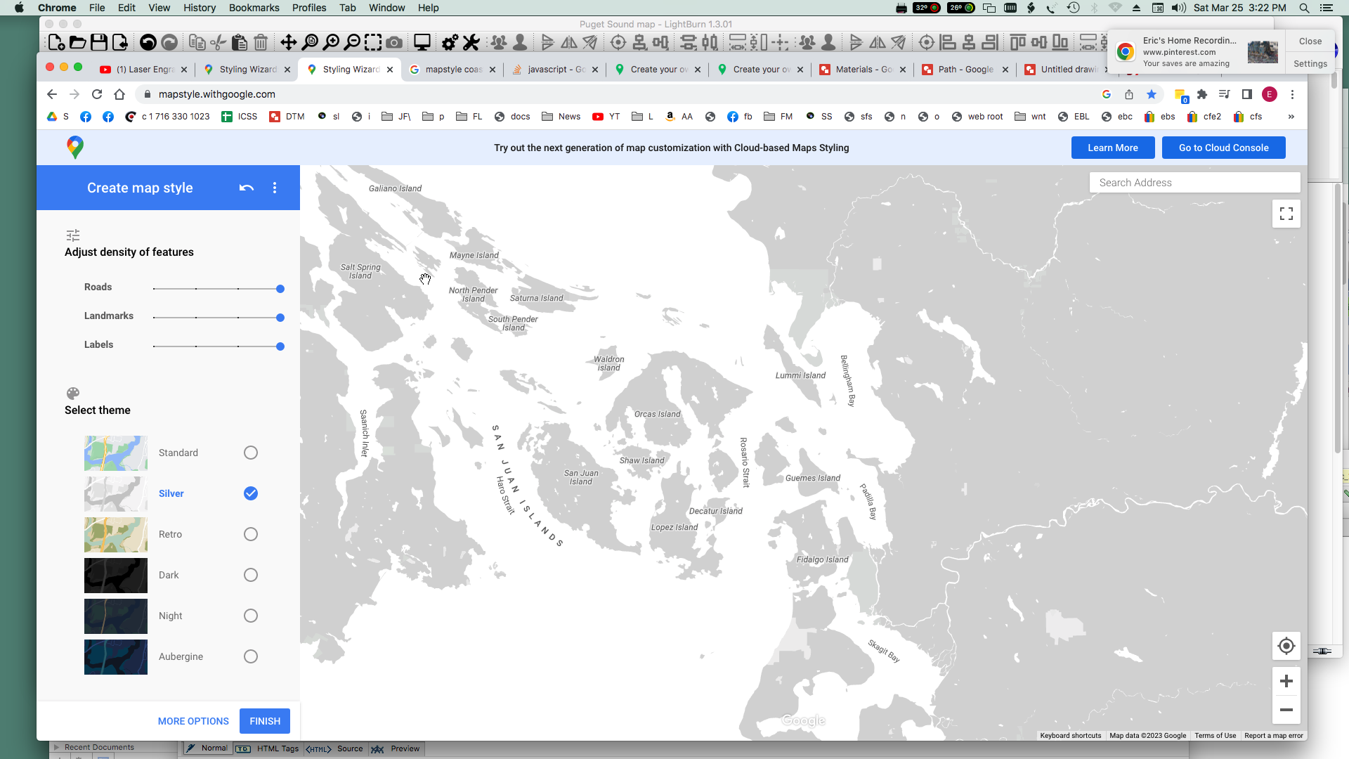1349x759 pixels.
Task: Zoom out the map with minus
Action: click(x=1286, y=710)
